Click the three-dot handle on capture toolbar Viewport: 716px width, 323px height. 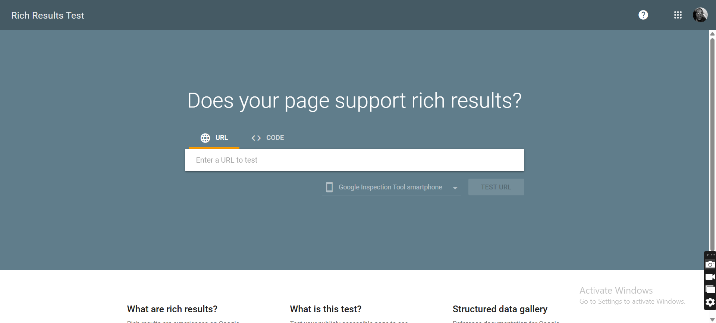(713, 255)
